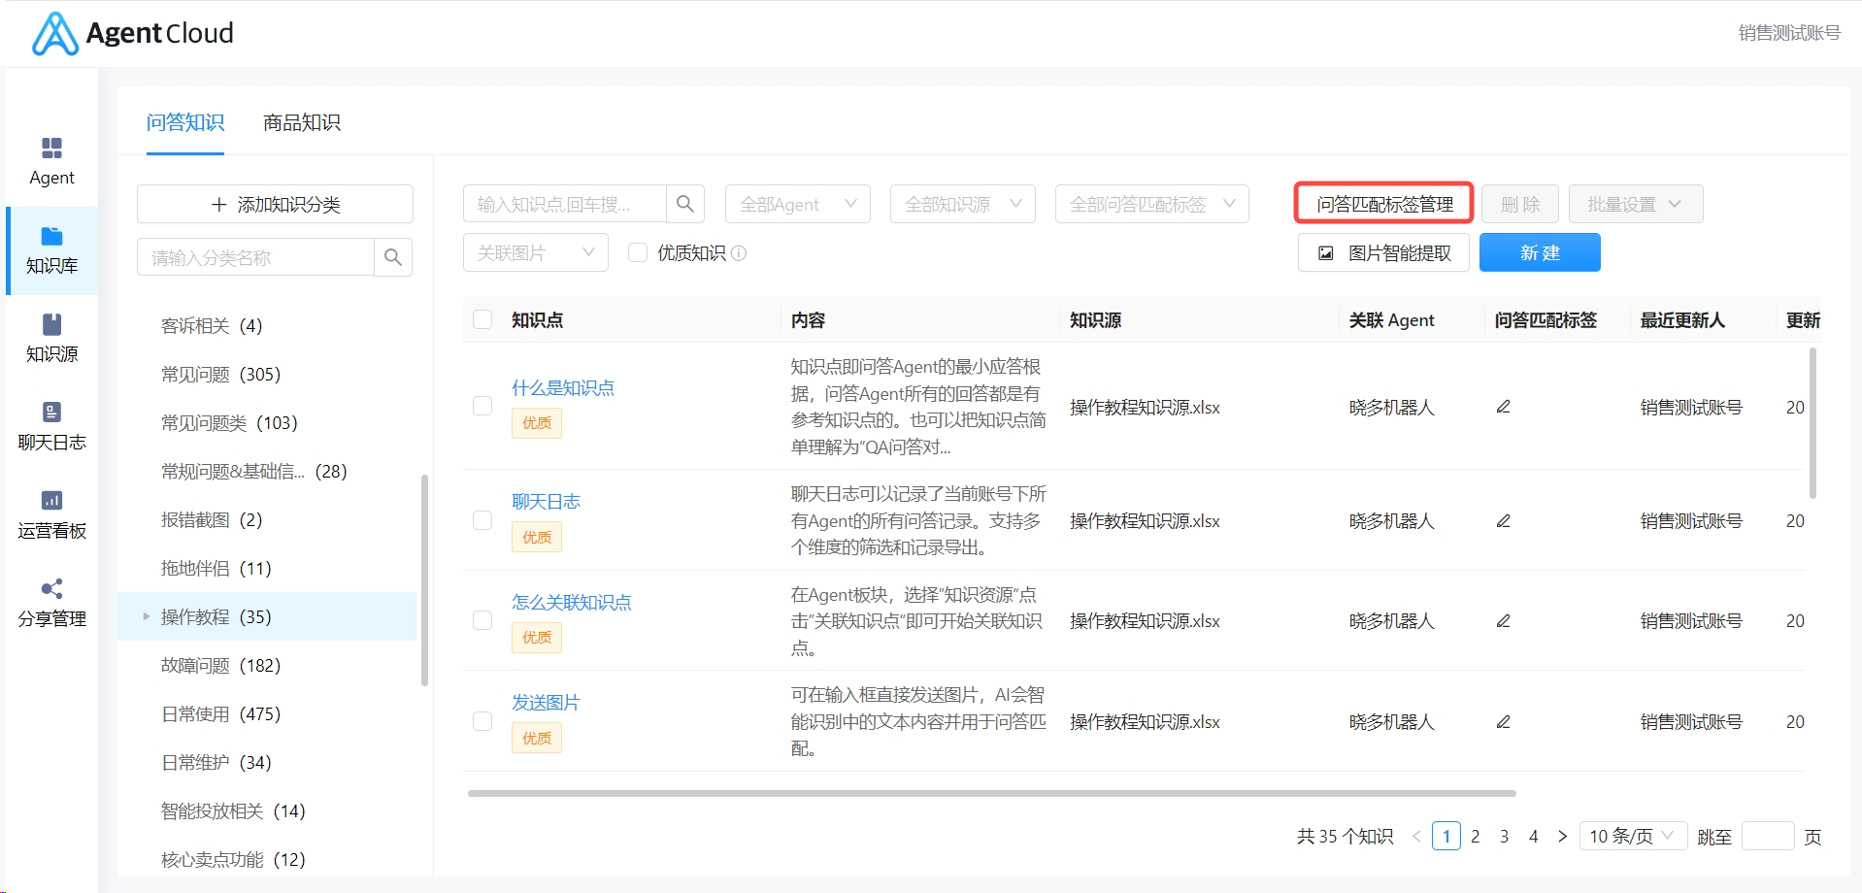Open the 聊天日志 knowledge link
Image resolution: width=1862 pixels, height=893 pixels.
[546, 502]
